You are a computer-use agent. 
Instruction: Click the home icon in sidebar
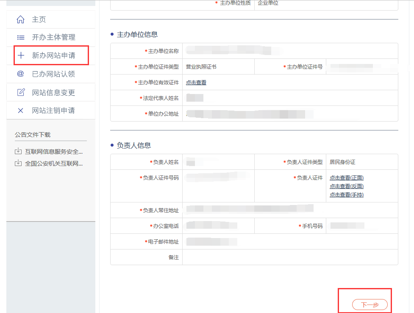(x=20, y=19)
